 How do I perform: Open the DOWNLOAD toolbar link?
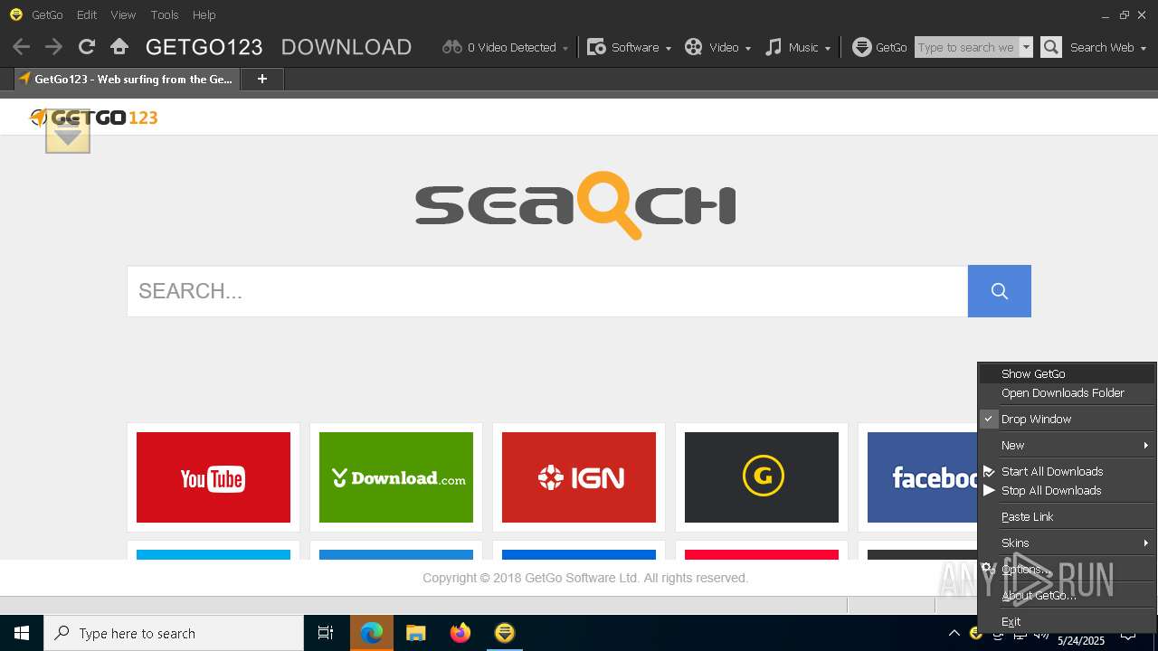[346, 47]
